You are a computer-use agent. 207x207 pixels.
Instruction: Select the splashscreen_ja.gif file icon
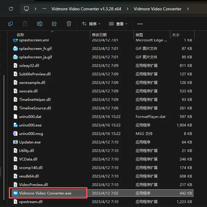(15, 57)
